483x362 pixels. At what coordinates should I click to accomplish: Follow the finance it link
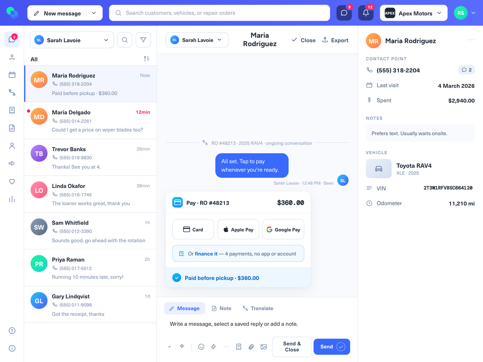(206, 254)
